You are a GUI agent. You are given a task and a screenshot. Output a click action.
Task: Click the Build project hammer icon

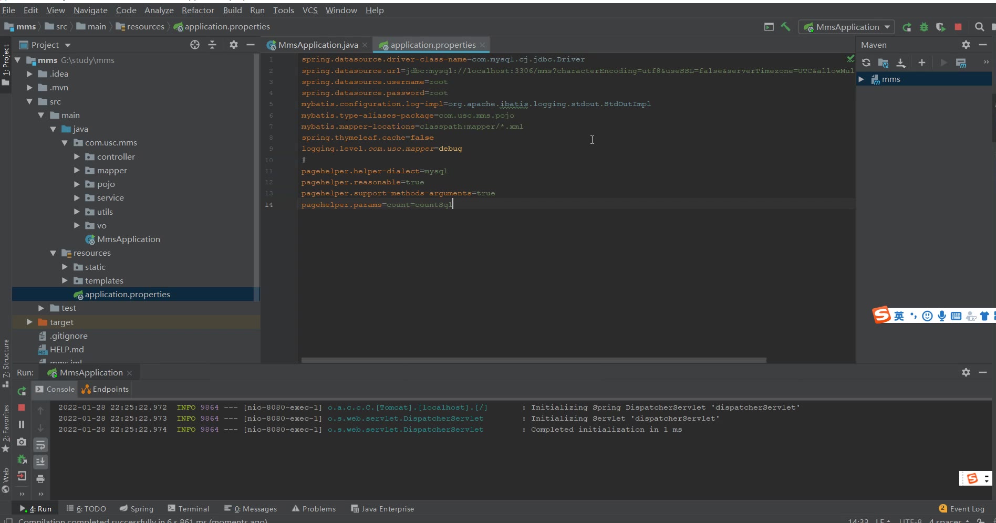pos(785,27)
